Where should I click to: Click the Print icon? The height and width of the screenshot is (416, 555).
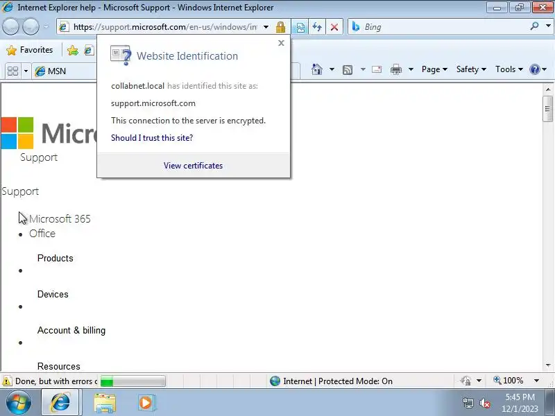click(x=395, y=69)
